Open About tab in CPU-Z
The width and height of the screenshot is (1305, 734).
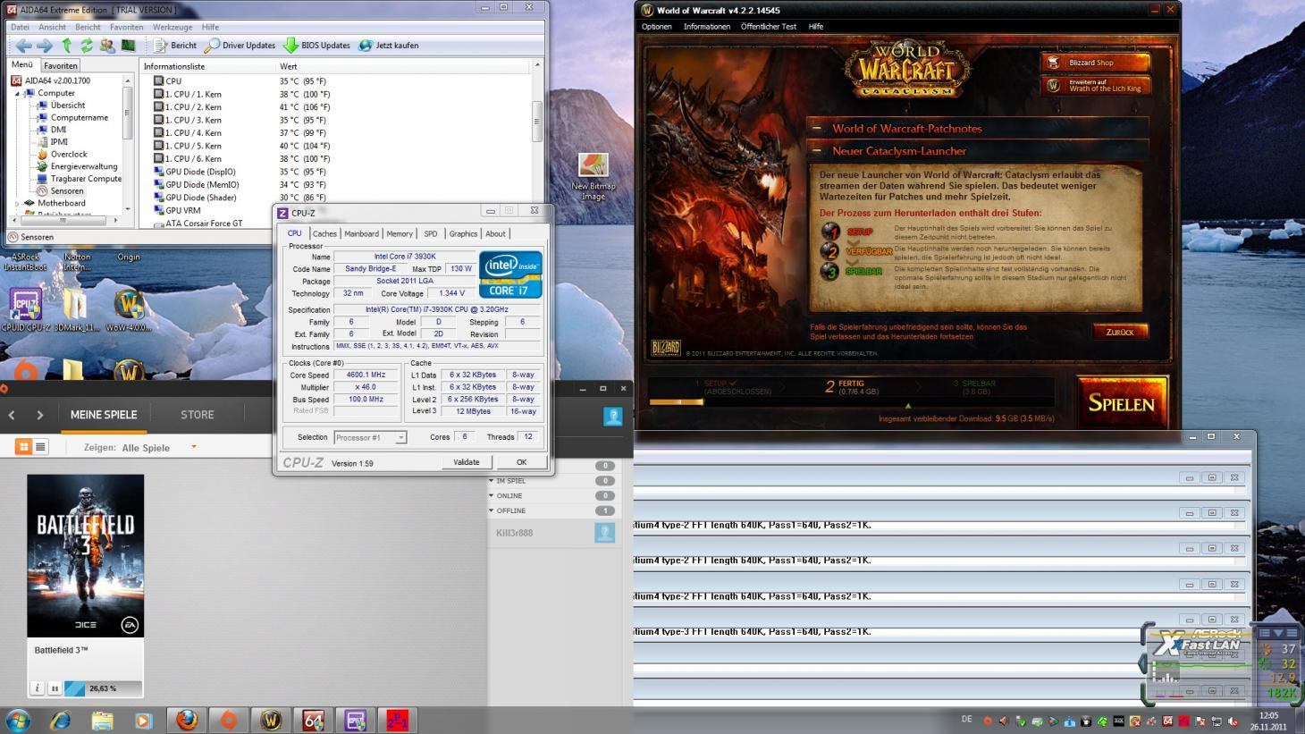click(495, 234)
